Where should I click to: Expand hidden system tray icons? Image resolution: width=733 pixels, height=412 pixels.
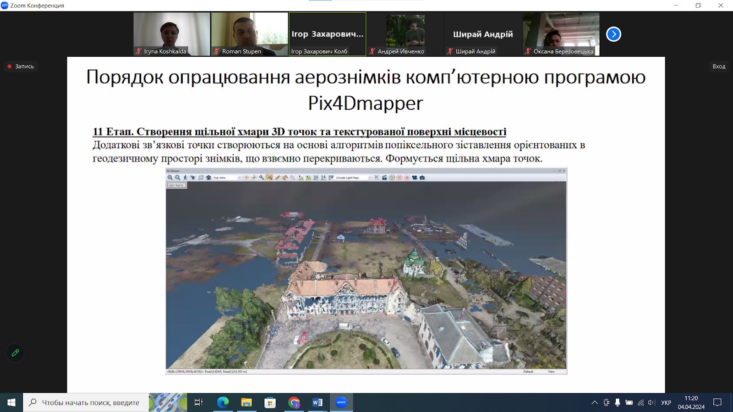pos(595,402)
